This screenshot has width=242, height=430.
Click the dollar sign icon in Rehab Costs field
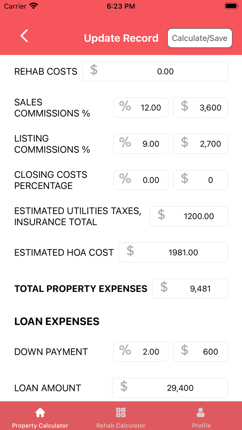pyautogui.click(x=93, y=71)
